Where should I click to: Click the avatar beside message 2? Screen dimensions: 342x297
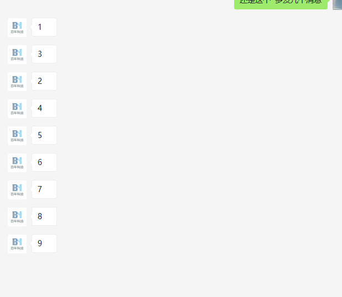coord(17,82)
